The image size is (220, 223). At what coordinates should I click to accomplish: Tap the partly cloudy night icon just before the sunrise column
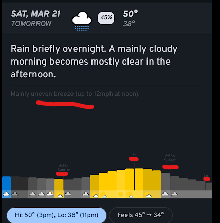pyautogui.click(x=50, y=194)
